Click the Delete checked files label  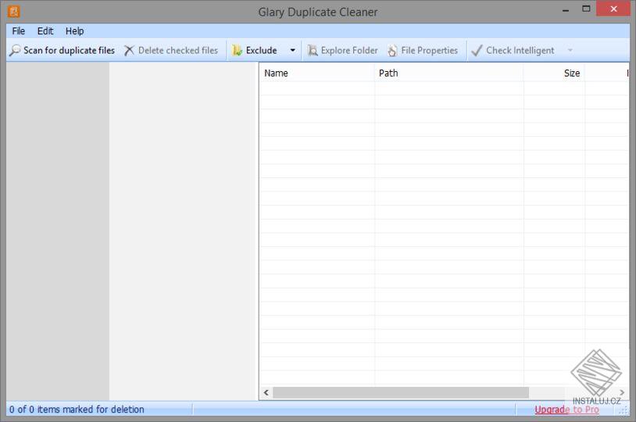coord(178,50)
